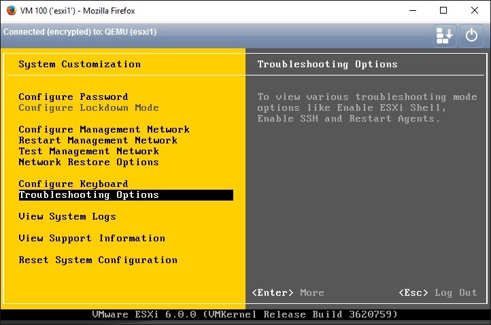Click the <Esc> Log Out hint
Viewport: 491px width, 325px height.
coord(438,292)
